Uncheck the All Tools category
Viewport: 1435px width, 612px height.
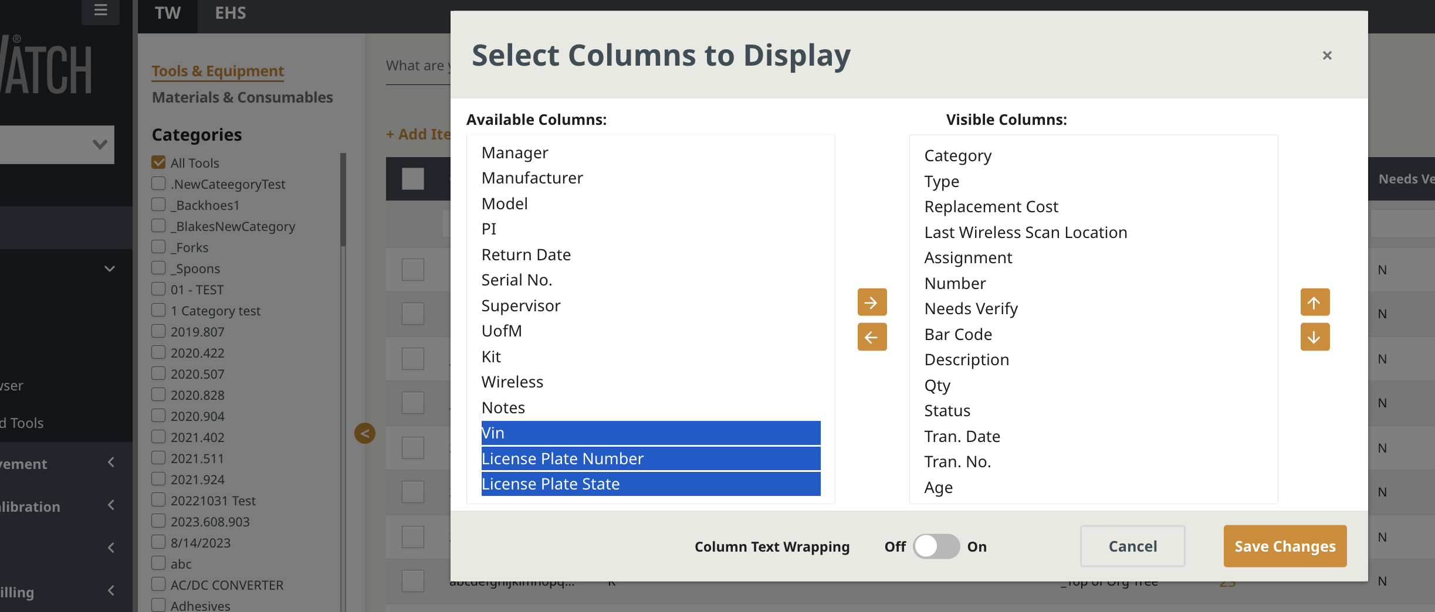coord(158,162)
